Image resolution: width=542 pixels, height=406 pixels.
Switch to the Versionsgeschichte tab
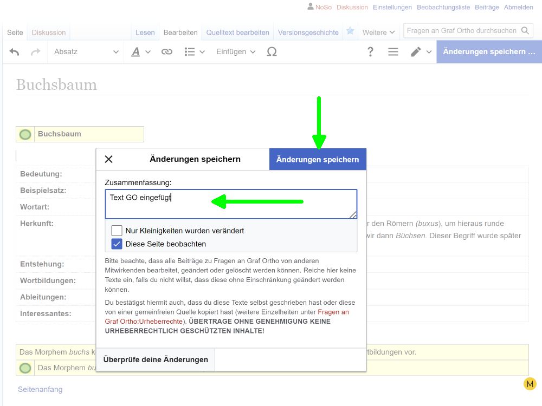point(308,32)
